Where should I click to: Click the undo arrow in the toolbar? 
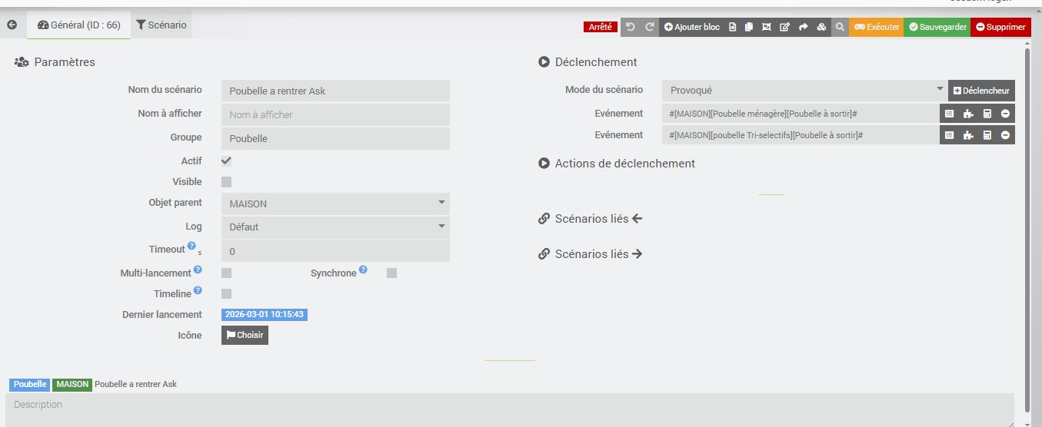click(x=631, y=27)
